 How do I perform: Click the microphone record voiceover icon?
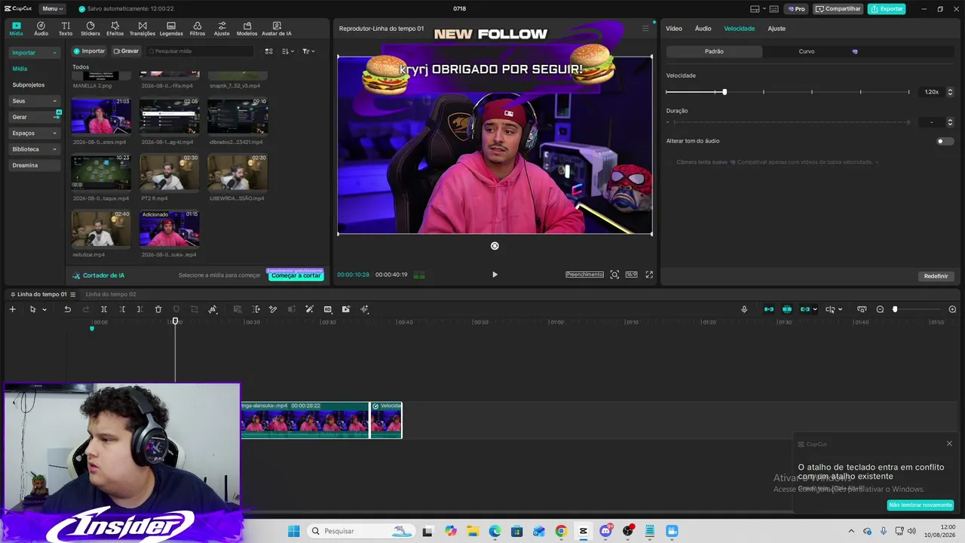pos(744,309)
